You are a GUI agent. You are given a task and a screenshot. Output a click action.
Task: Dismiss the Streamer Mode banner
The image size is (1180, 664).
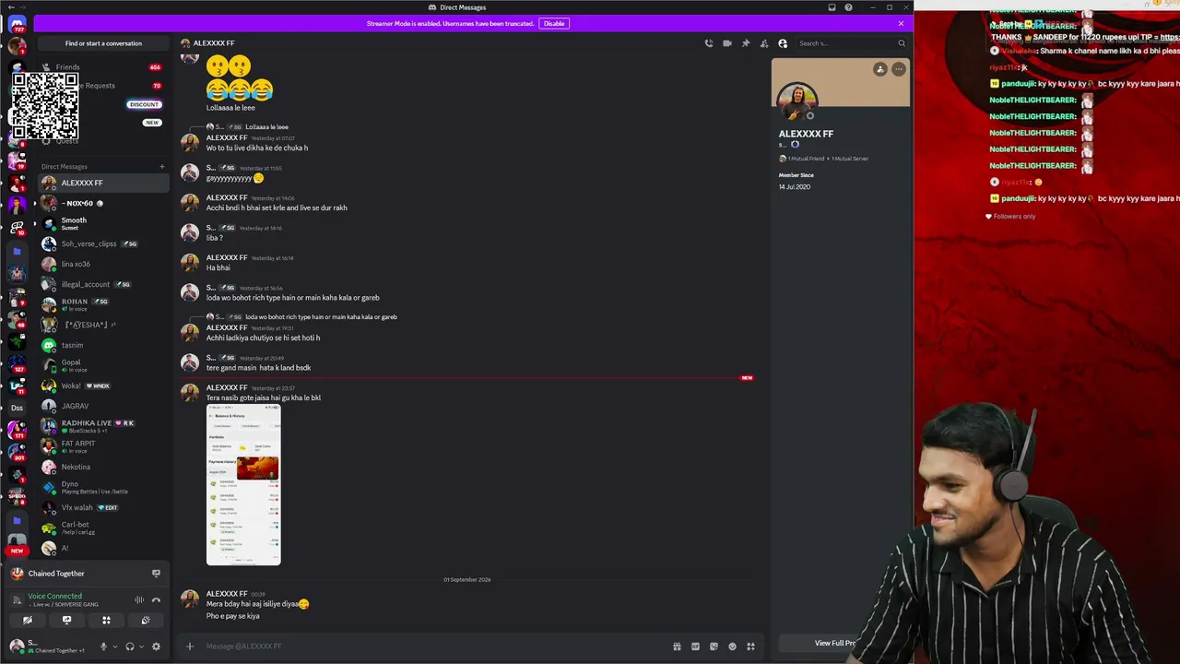(x=902, y=23)
